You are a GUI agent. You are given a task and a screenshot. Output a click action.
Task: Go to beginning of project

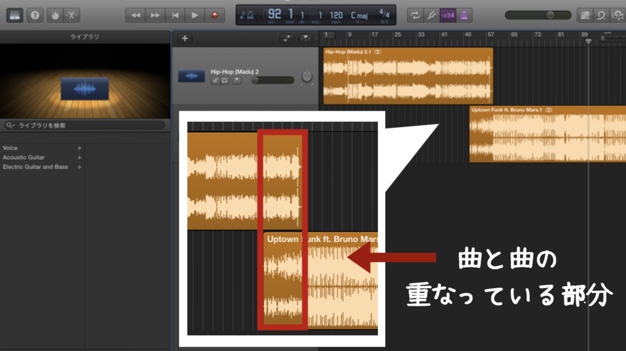(175, 15)
